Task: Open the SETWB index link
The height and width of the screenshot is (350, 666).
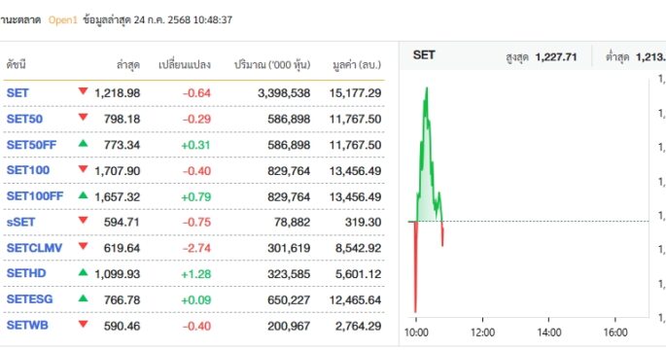Action: point(27,325)
